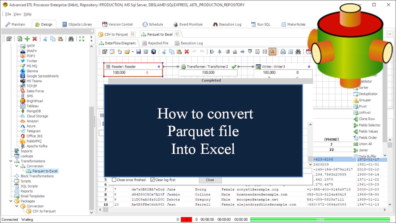396x223 pixels.
Task: Click the green progress bar in the status bar
Action: click(321, 219)
